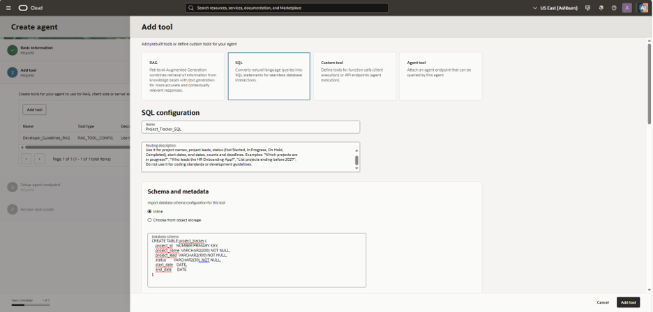
Task: Click the search magnifier icon
Action: coord(190,8)
